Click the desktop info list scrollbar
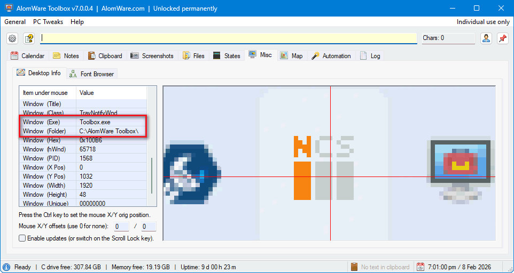Screen dimensions: 514x273 [x=152, y=176]
